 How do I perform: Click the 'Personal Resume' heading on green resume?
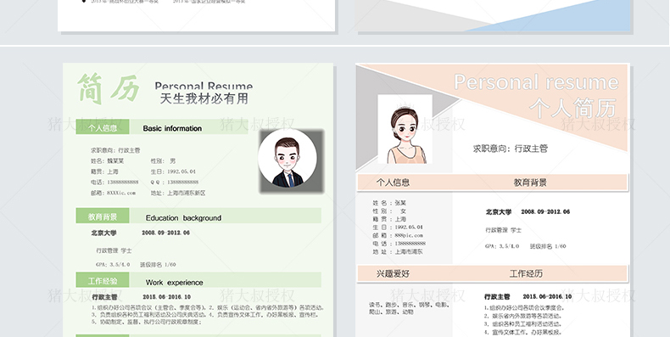pos(204,86)
